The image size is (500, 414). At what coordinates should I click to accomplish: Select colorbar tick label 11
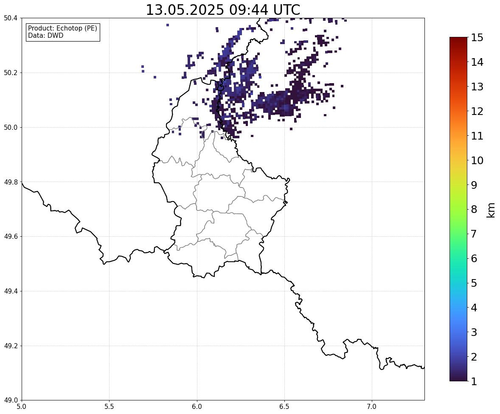point(477,136)
